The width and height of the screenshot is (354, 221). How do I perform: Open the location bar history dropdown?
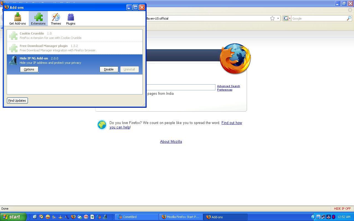click(278, 18)
